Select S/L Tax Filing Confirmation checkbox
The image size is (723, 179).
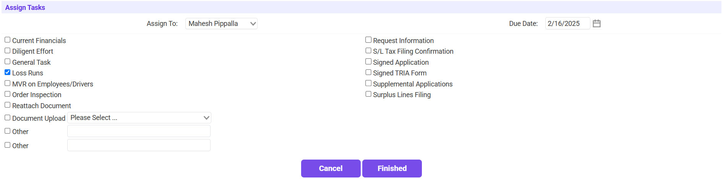click(368, 51)
